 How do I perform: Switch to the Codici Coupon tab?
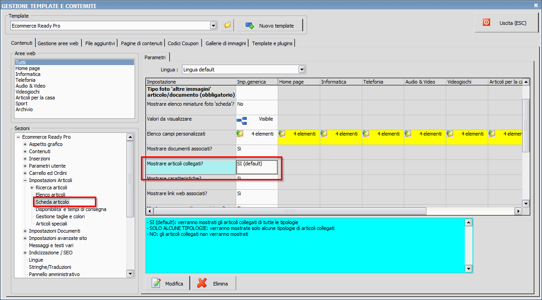tap(183, 43)
